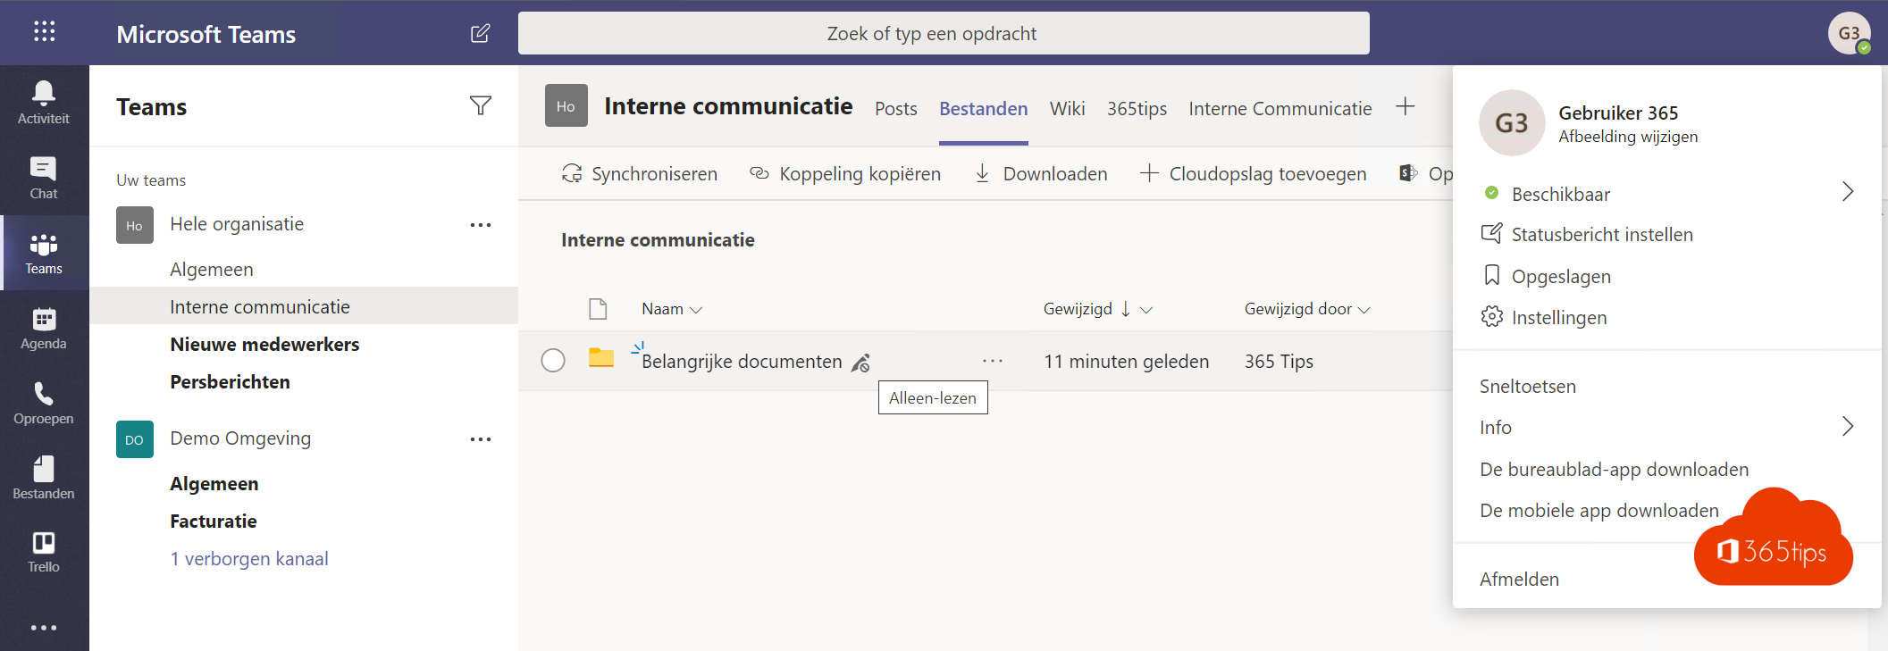Click Synchroniseren in the toolbar
The image size is (1888, 651).
click(x=640, y=173)
